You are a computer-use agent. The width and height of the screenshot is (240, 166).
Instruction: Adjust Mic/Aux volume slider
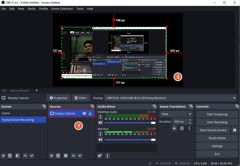tap(130, 140)
